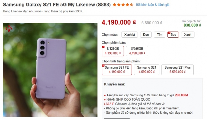Pick the Tím color option
The width and height of the screenshot is (207, 119).
coord(160,35)
